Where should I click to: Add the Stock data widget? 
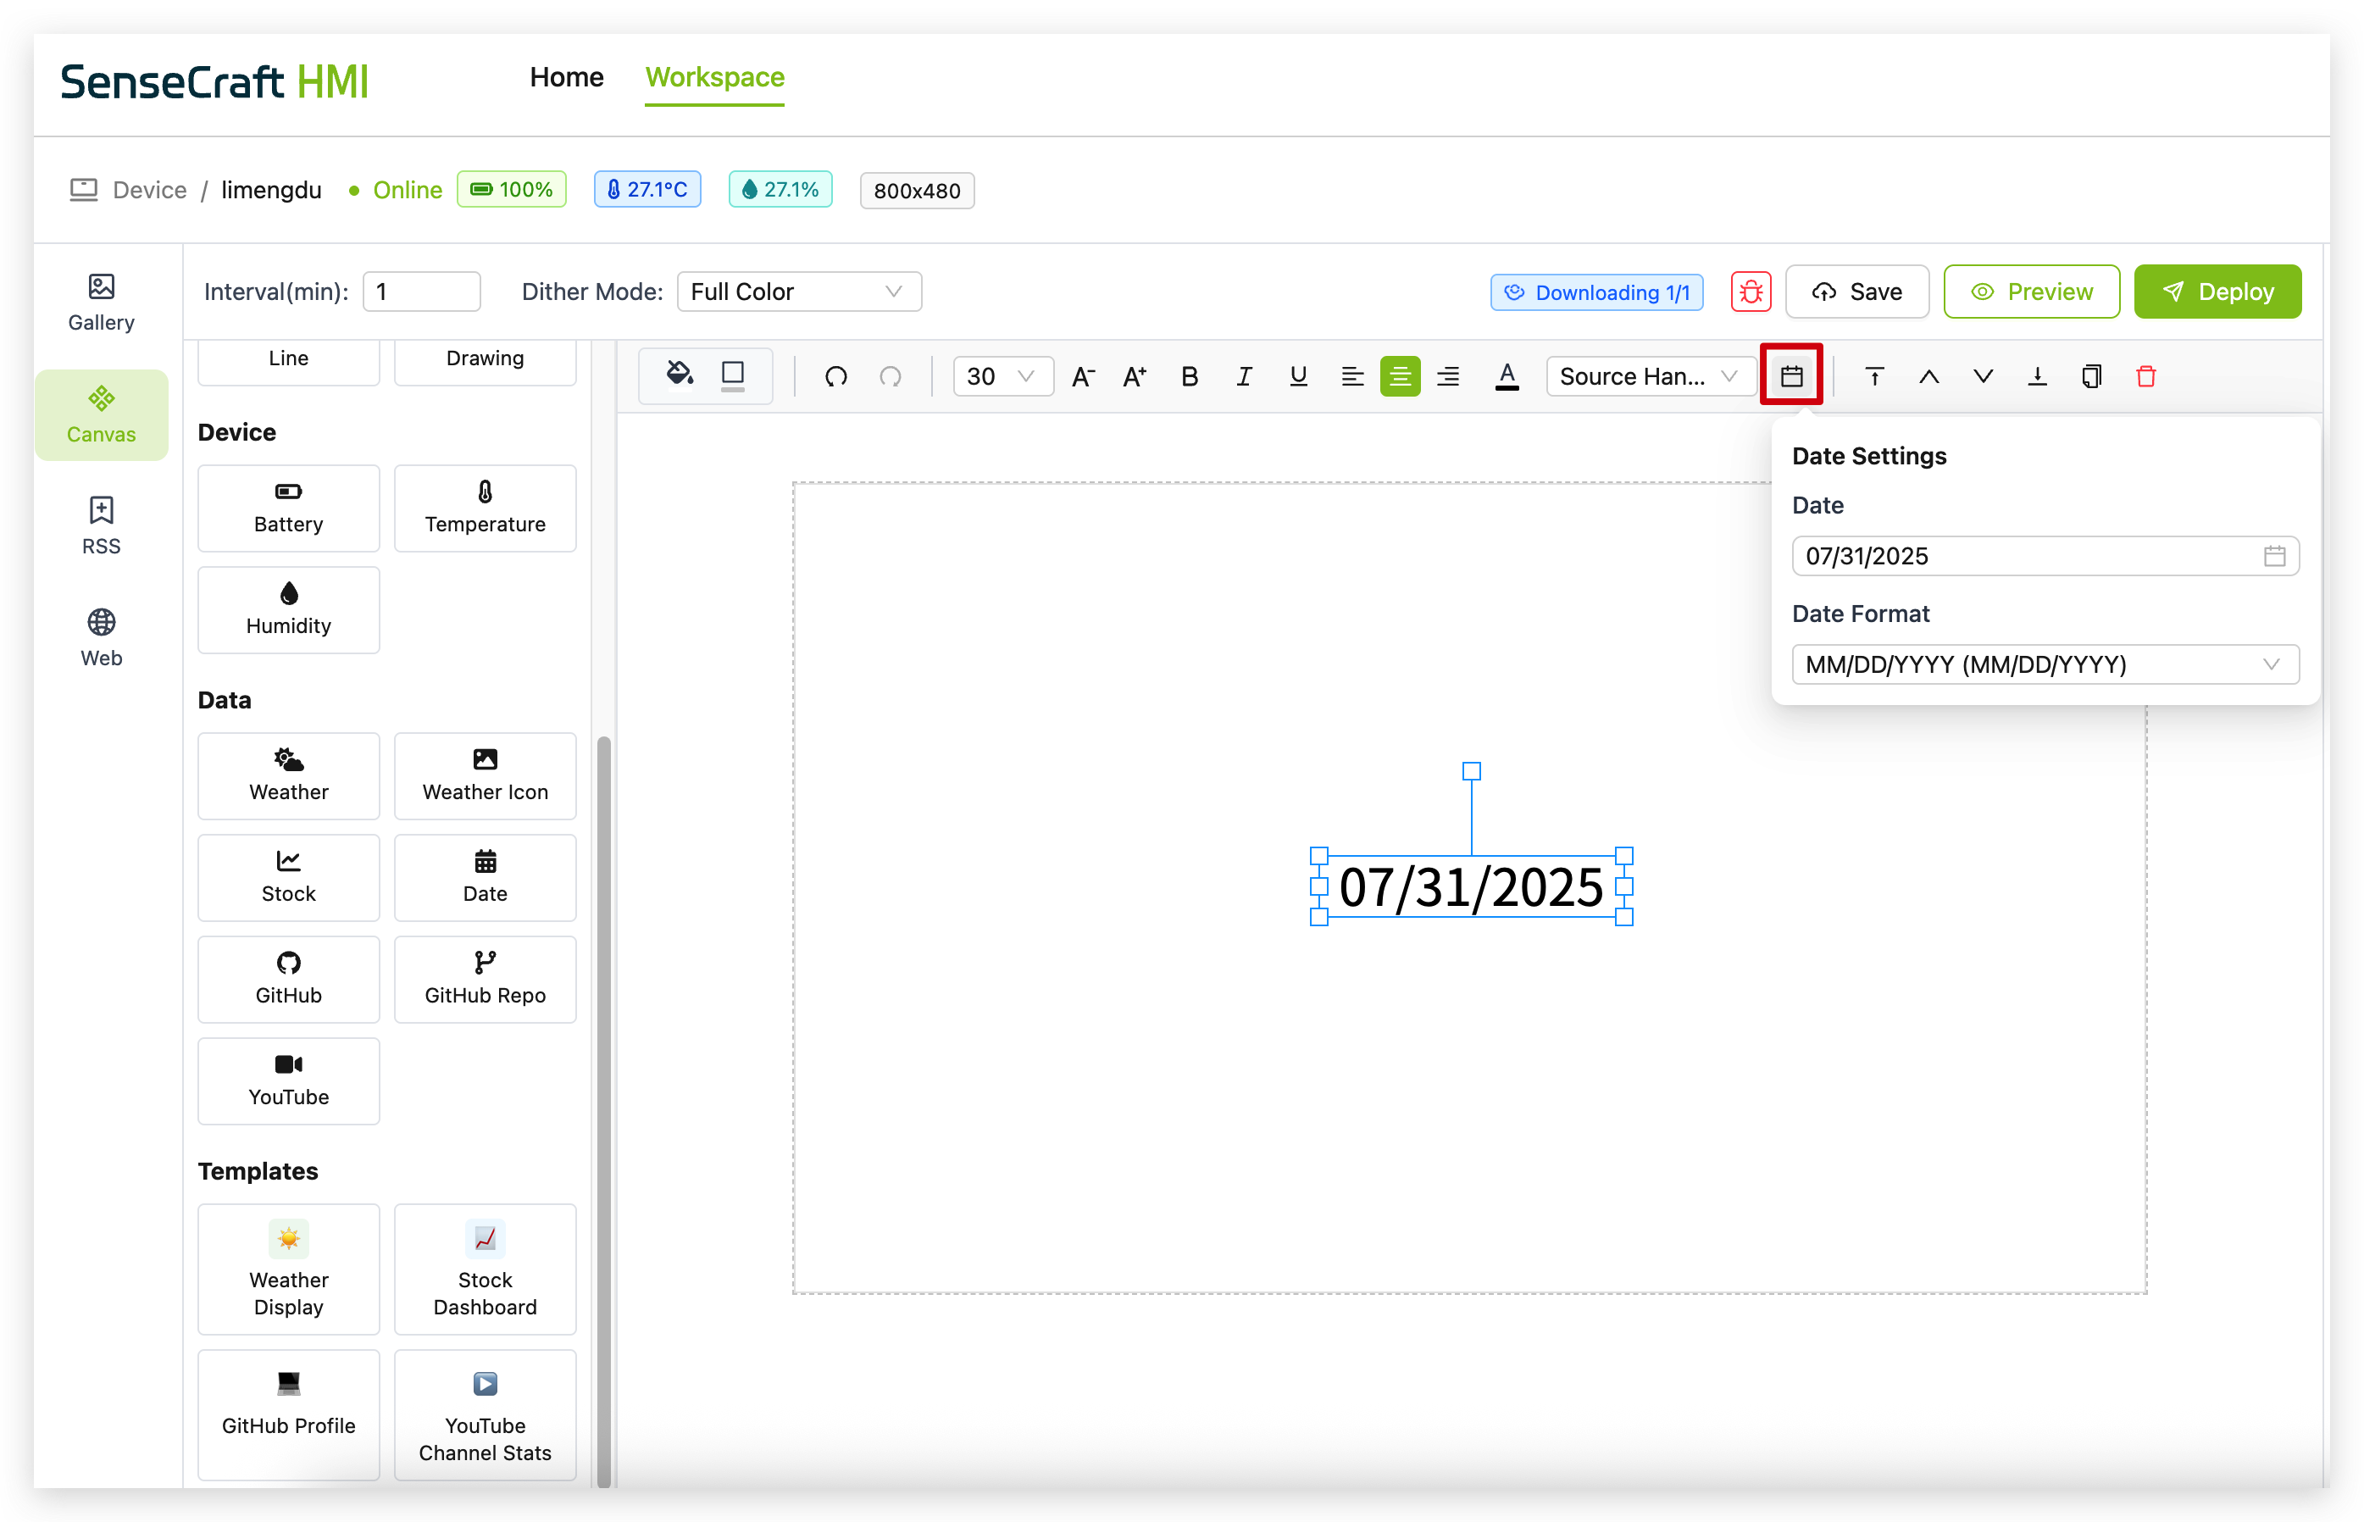288,878
